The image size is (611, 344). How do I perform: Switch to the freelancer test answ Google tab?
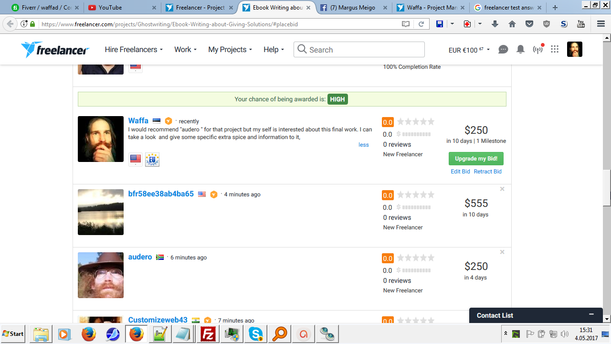[x=508, y=8]
